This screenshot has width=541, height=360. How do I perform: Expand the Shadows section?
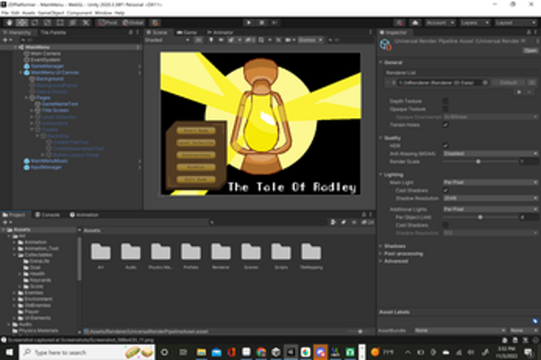tap(394, 246)
